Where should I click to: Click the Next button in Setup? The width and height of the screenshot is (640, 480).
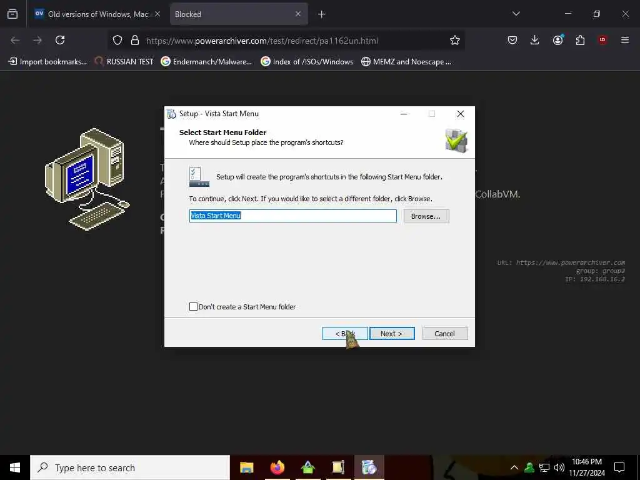point(392,334)
